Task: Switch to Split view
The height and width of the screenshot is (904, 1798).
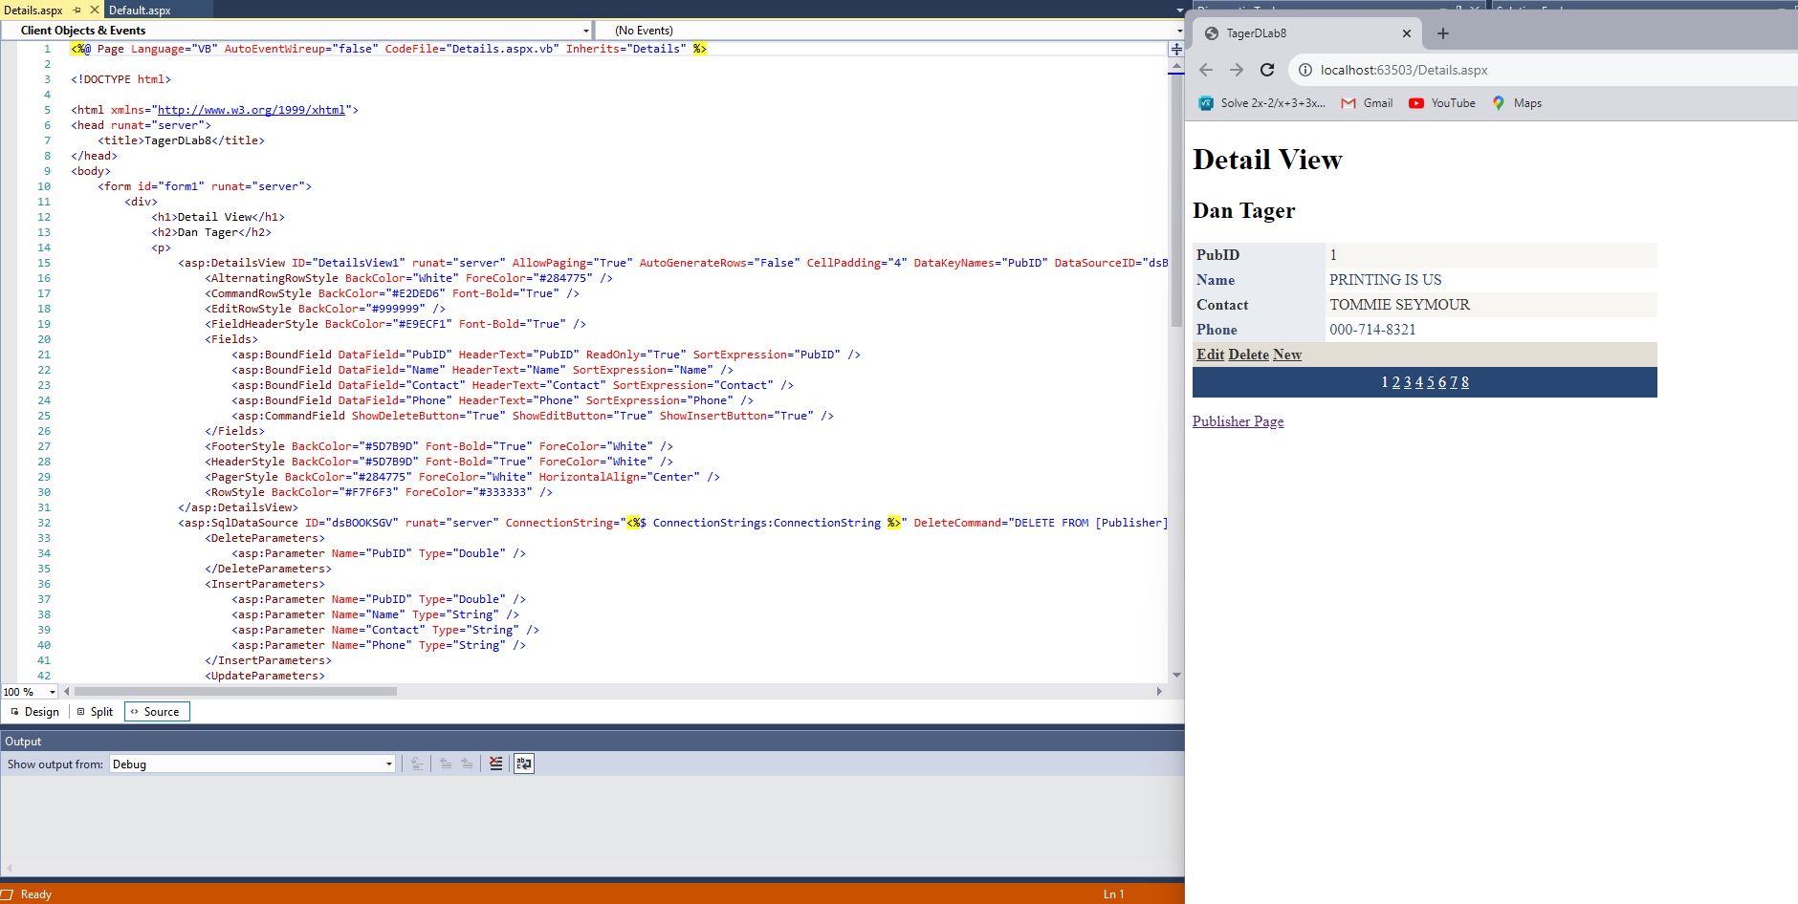Action: (95, 712)
